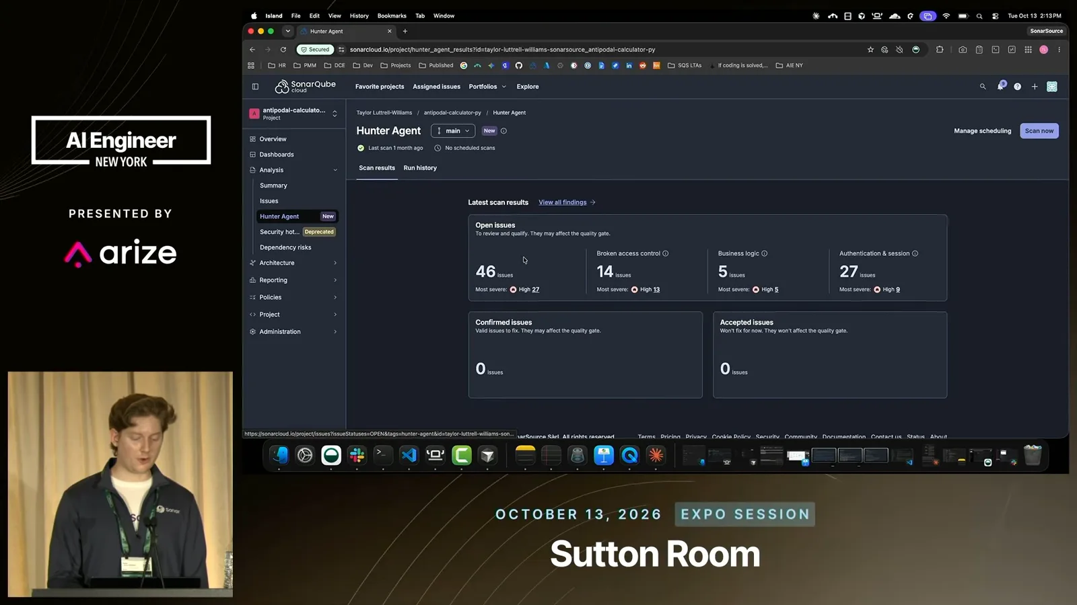Click info icon beside Authentication & session
Viewport: 1077px width, 605px height.
[915, 253]
